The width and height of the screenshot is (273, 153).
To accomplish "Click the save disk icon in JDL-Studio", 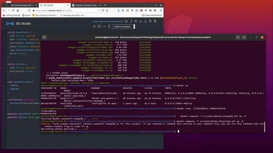I will point(155,21).
